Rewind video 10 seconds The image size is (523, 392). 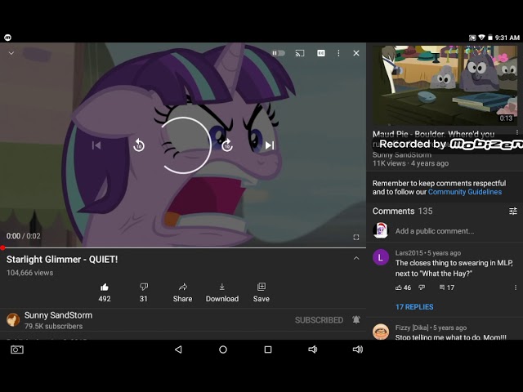tap(139, 145)
